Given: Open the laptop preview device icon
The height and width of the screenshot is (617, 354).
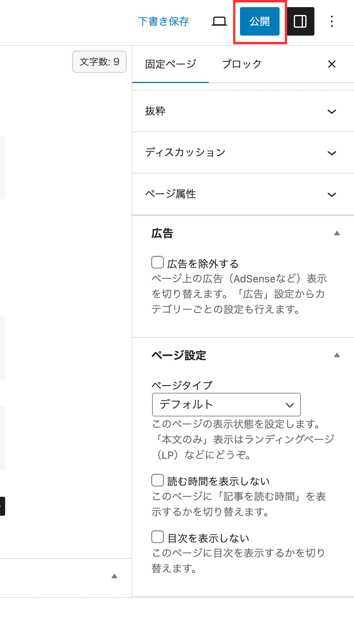Looking at the screenshot, I should pos(219,21).
